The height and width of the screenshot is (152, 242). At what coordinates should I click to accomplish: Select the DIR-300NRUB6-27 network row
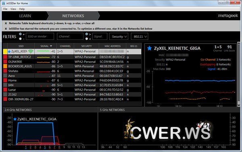[72, 99]
